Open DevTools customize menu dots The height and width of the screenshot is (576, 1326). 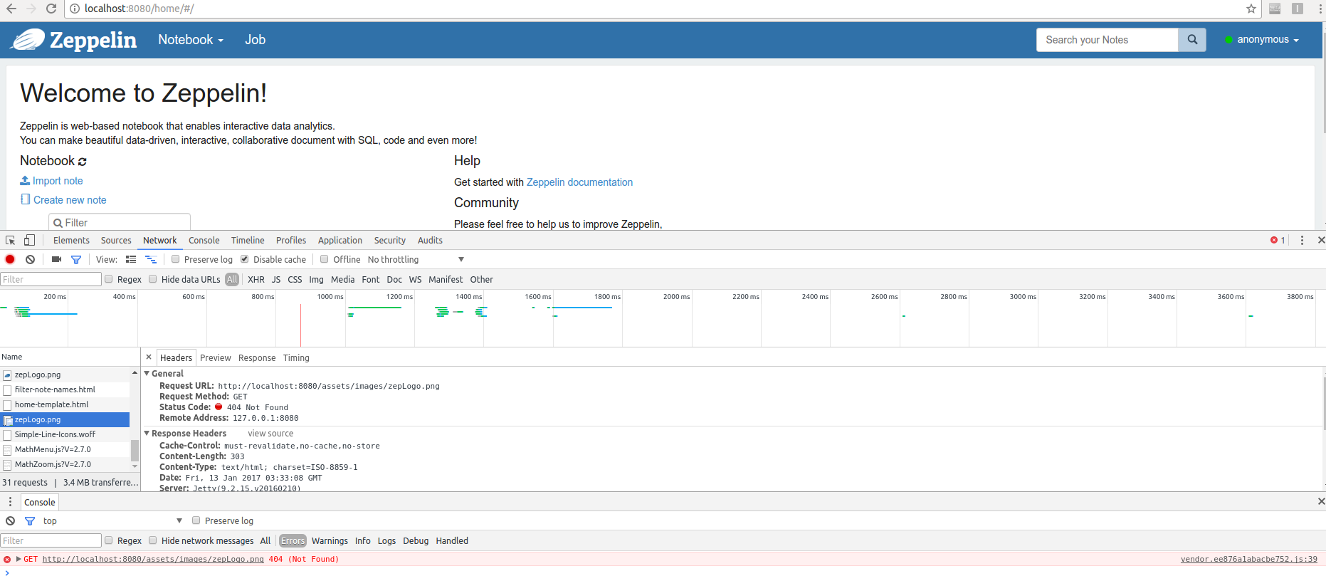[x=1302, y=240]
